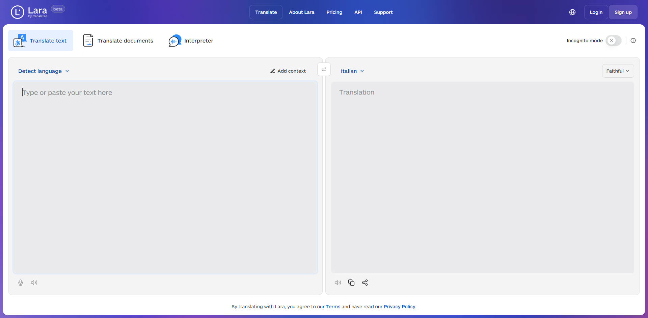Screen dimensions: 648x318
Task: Click the Lara logo in header
Action: tap(29, 12)
